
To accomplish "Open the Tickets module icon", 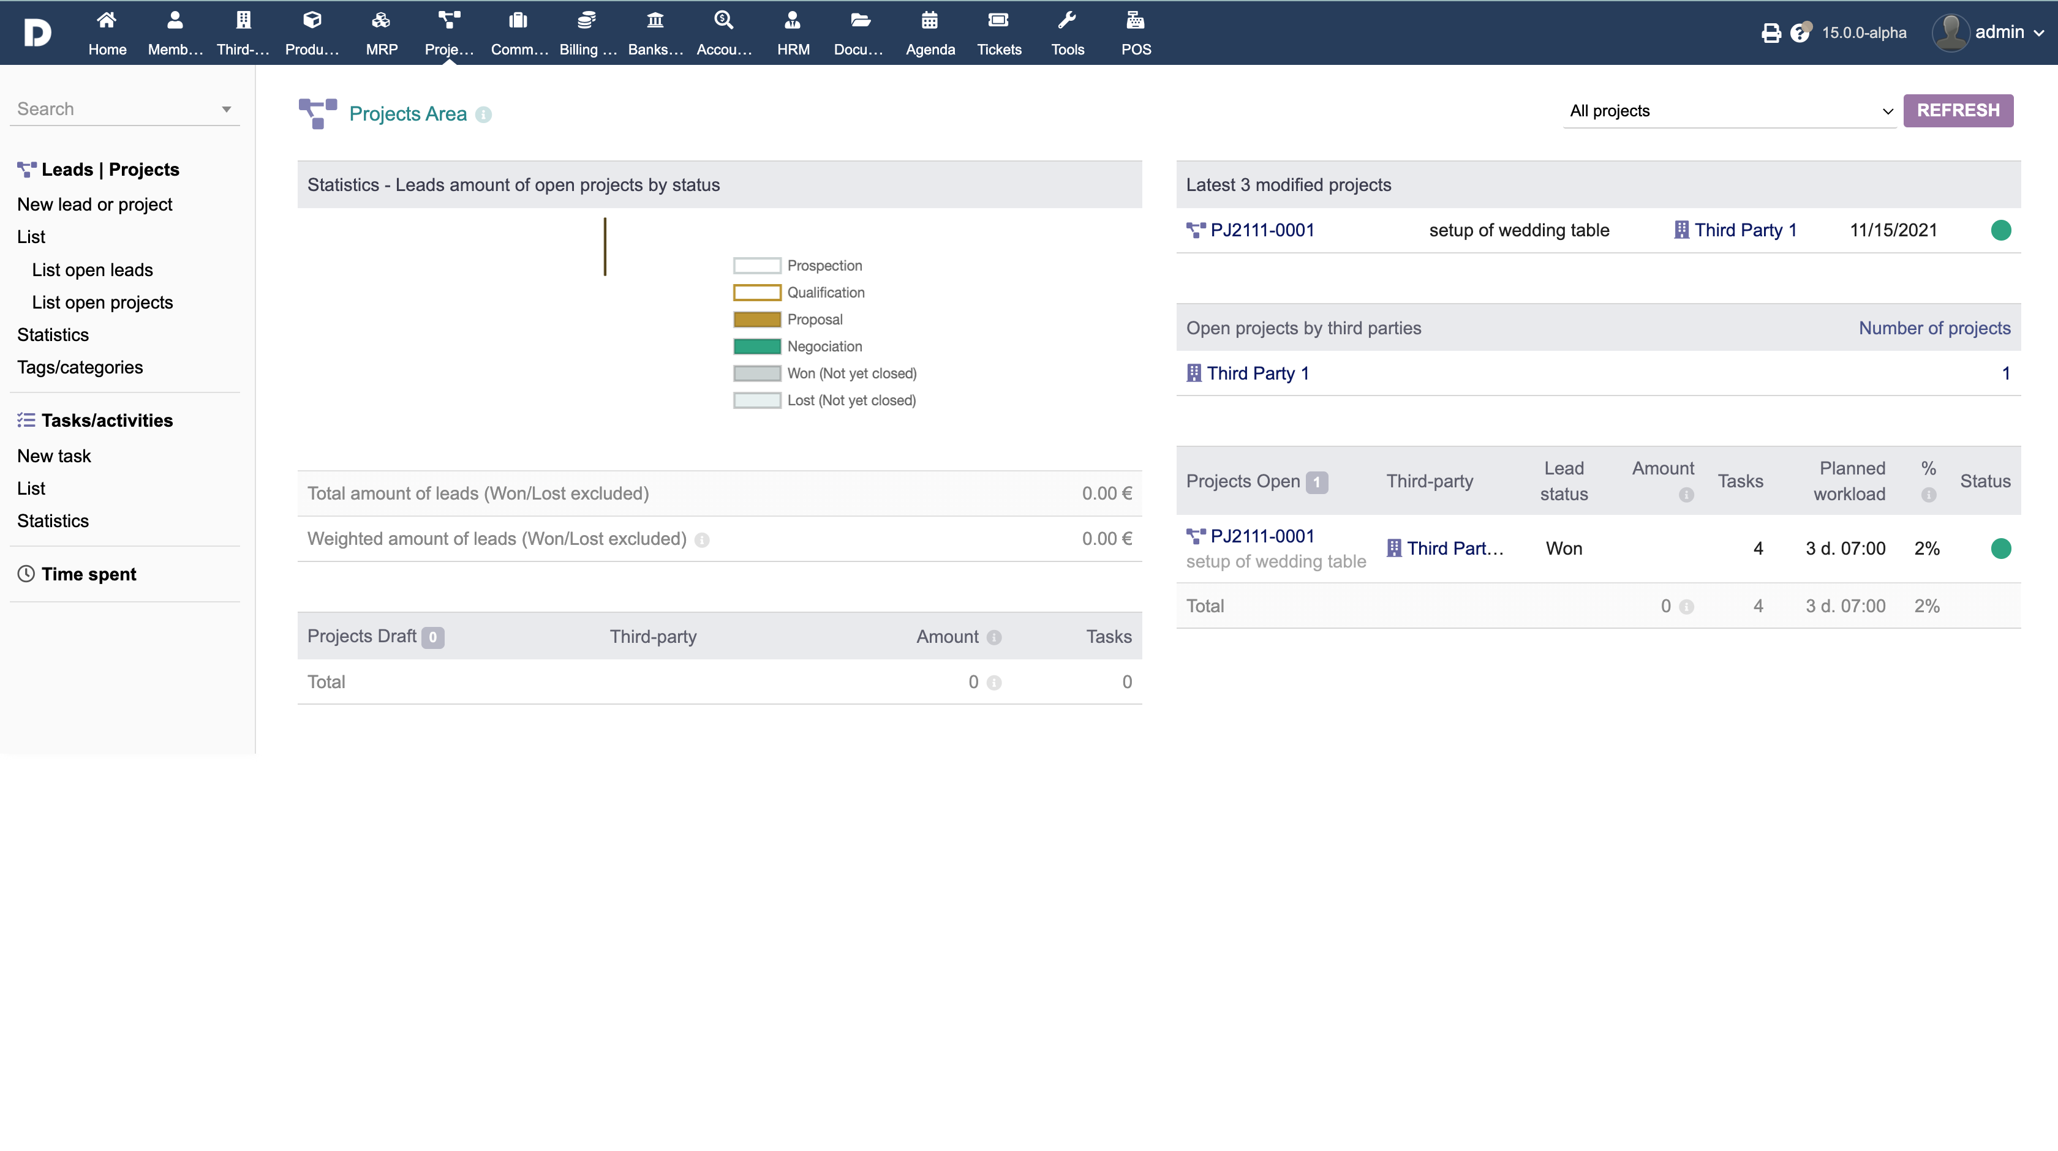I will [998, 21].
